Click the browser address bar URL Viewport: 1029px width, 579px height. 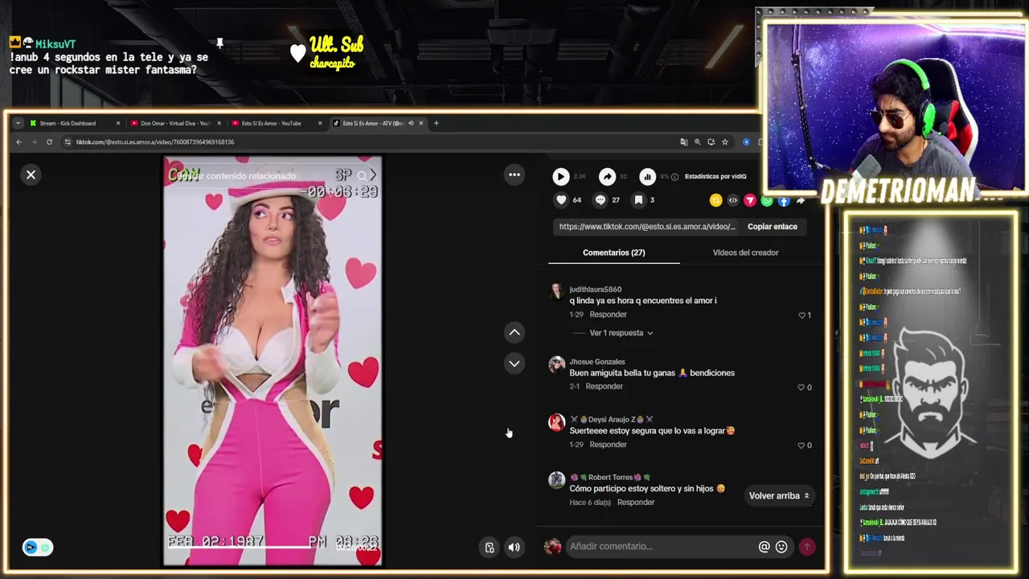pyautogui.click(x=155, y=142)
